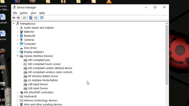Expand the Computer category arrow
Image resolution: width=189 pixels, height=106 pixels.
17,44
